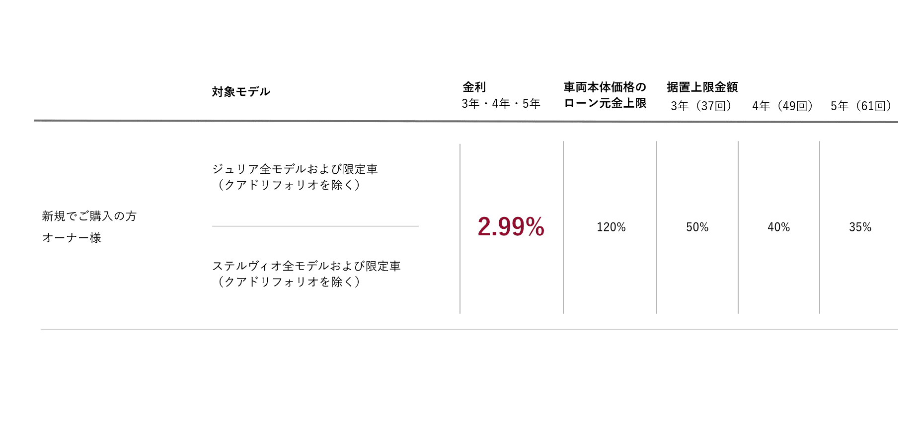Click the 35% value cell
919x422 pixels.
point(860,227)
